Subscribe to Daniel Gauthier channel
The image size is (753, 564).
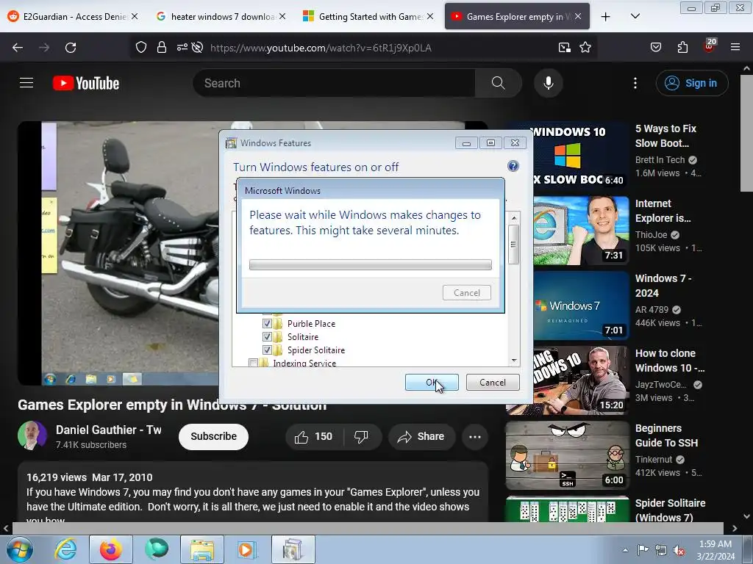pos(214,436)
